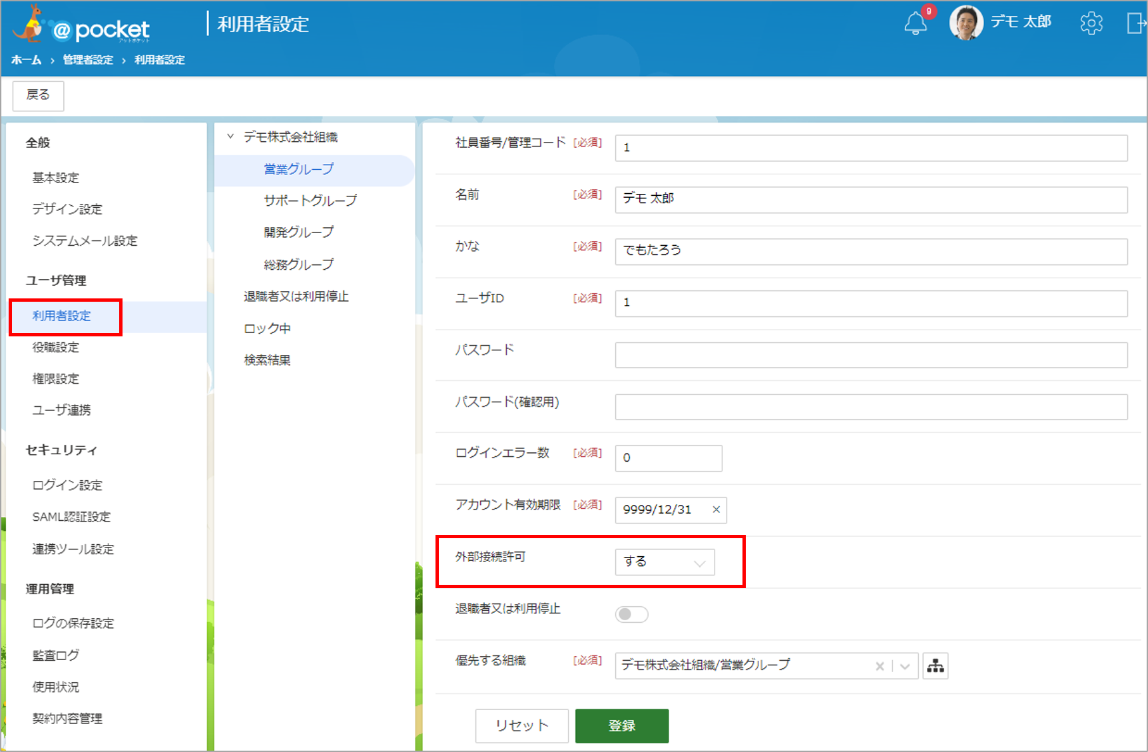Open the settings gear icon
This screenshot has height=752, width=1148.
(1091, 23)
